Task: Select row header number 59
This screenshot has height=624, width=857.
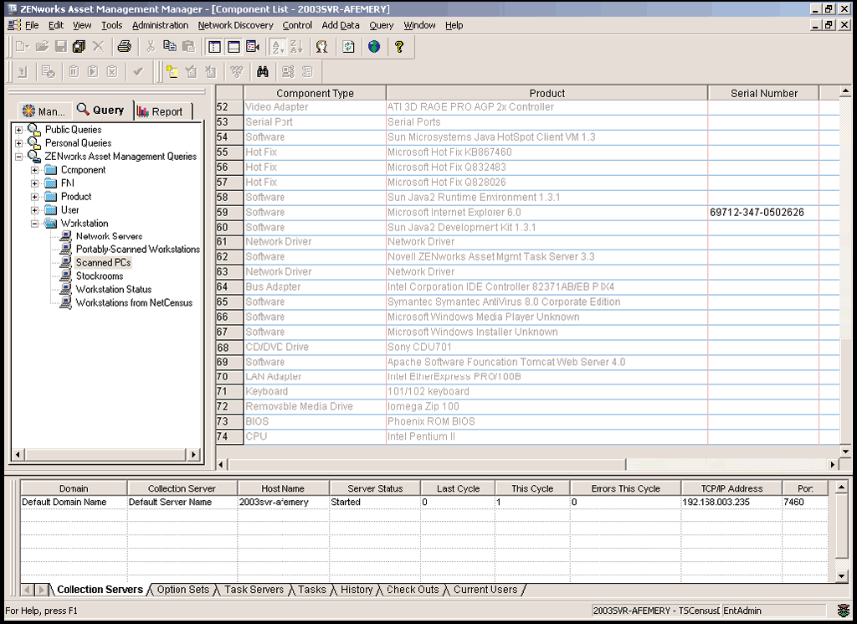Action: click(x=229, y=212)
